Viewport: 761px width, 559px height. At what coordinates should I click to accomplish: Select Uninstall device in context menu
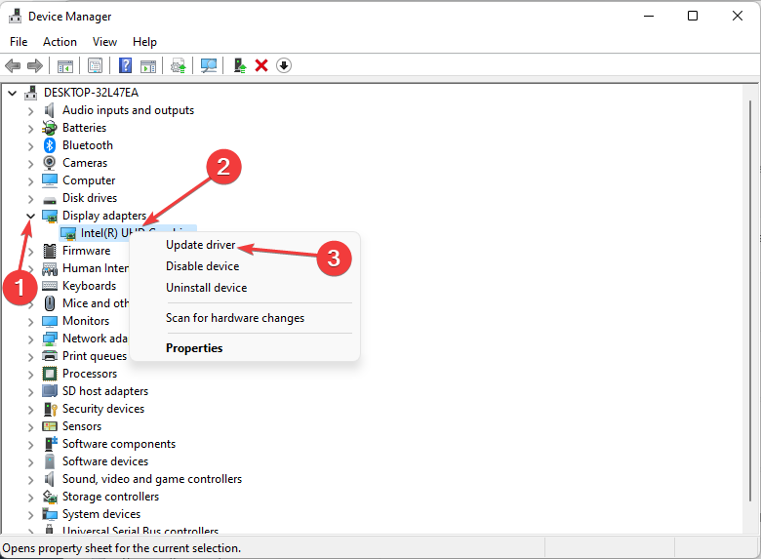pos(206,288)
